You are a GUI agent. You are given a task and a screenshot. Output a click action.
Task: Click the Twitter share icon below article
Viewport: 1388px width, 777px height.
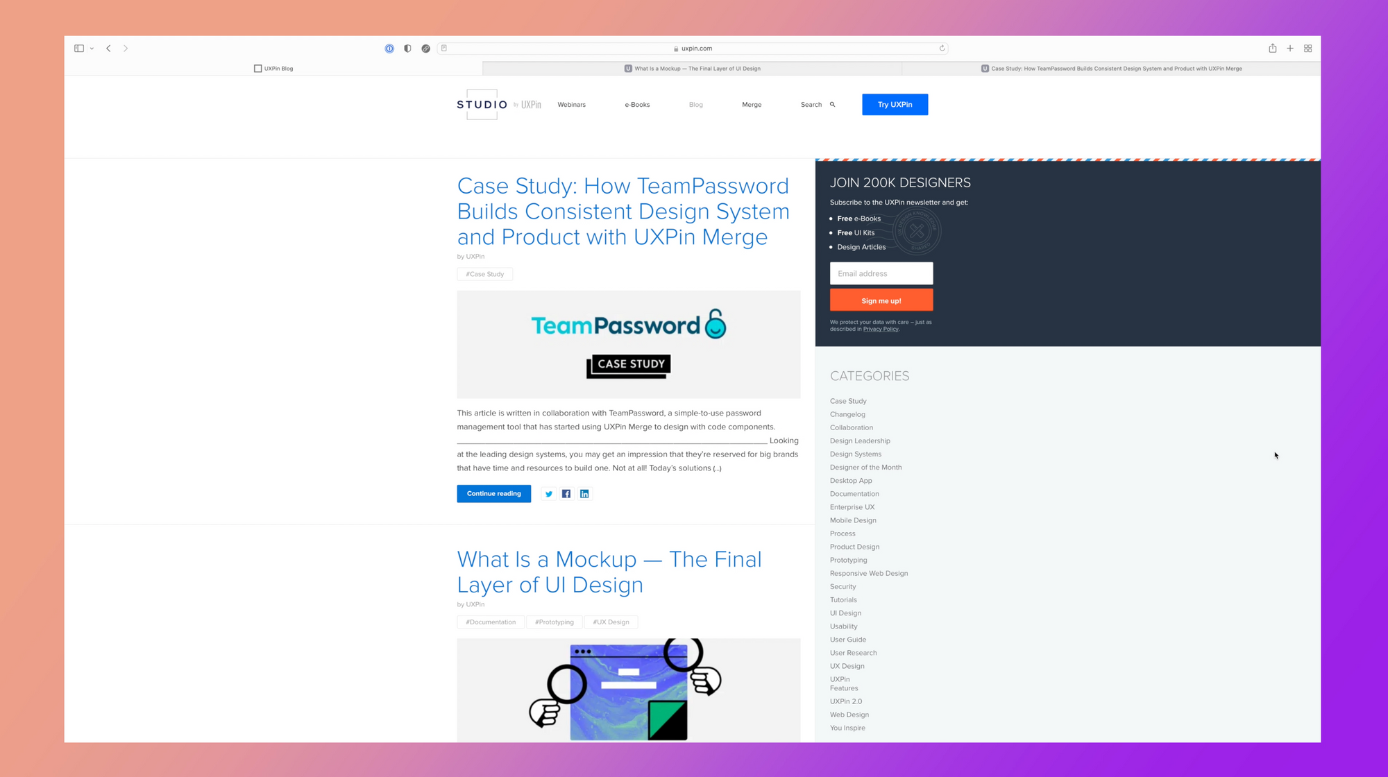549,494
